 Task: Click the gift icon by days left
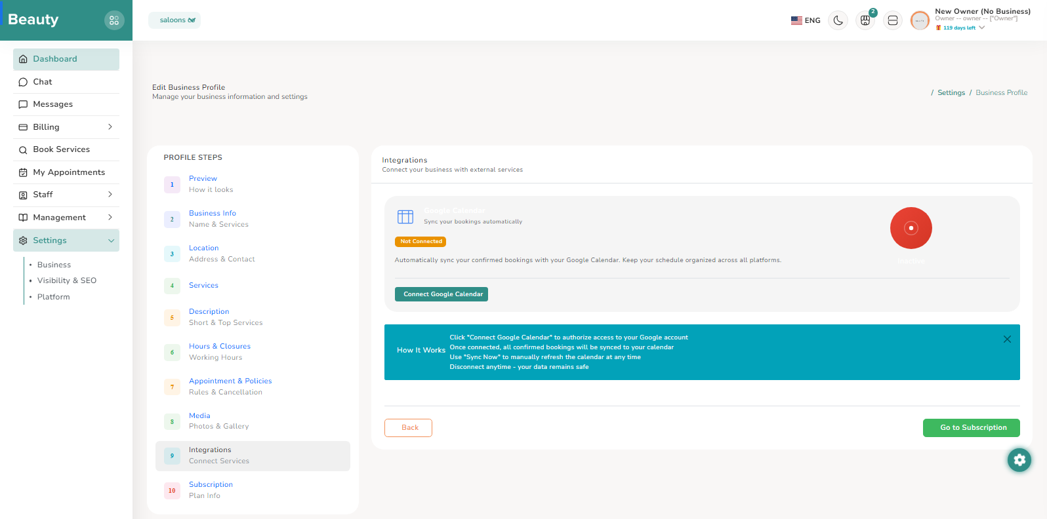938,28
